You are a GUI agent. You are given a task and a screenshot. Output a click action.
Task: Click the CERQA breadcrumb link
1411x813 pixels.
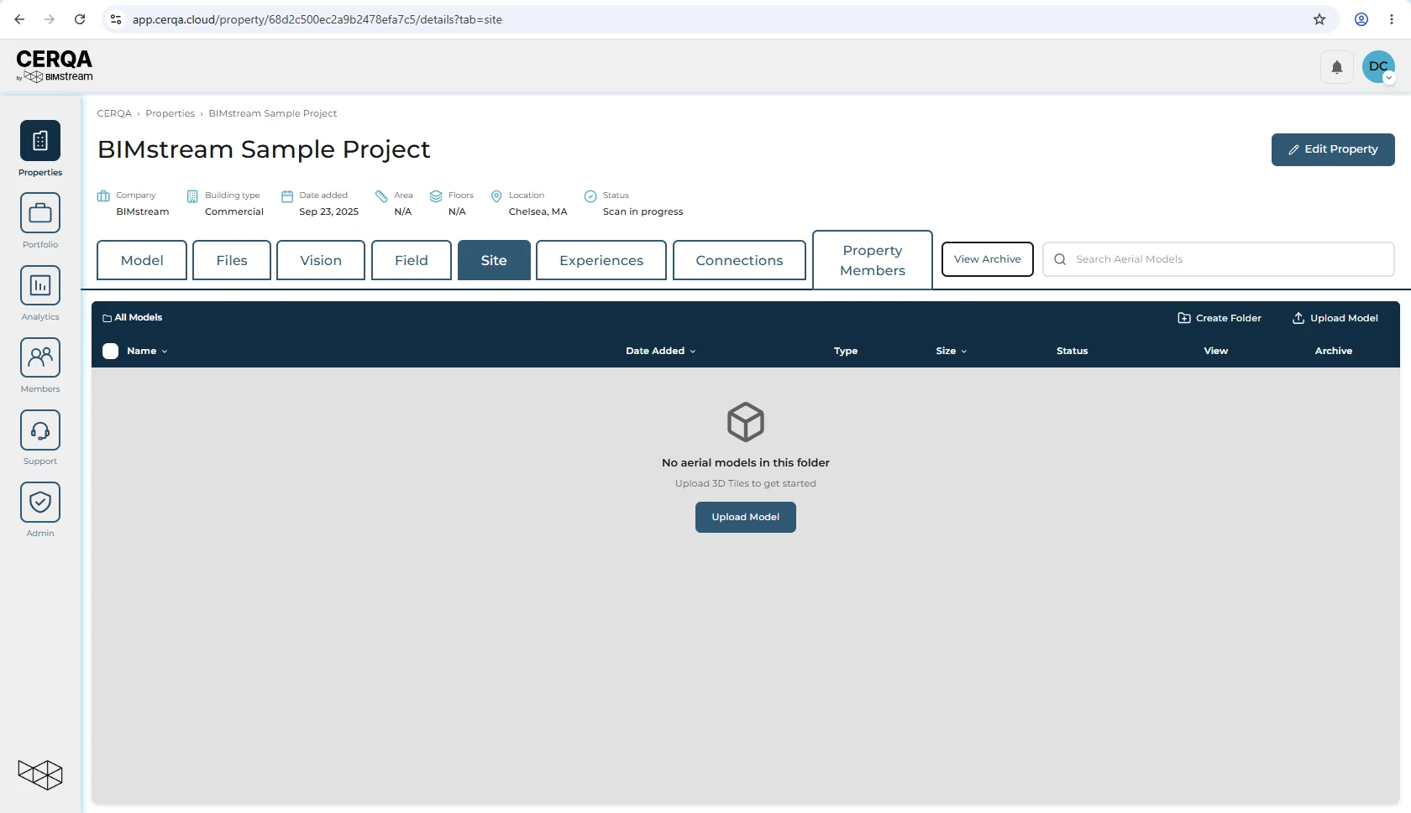coord(114,113)
